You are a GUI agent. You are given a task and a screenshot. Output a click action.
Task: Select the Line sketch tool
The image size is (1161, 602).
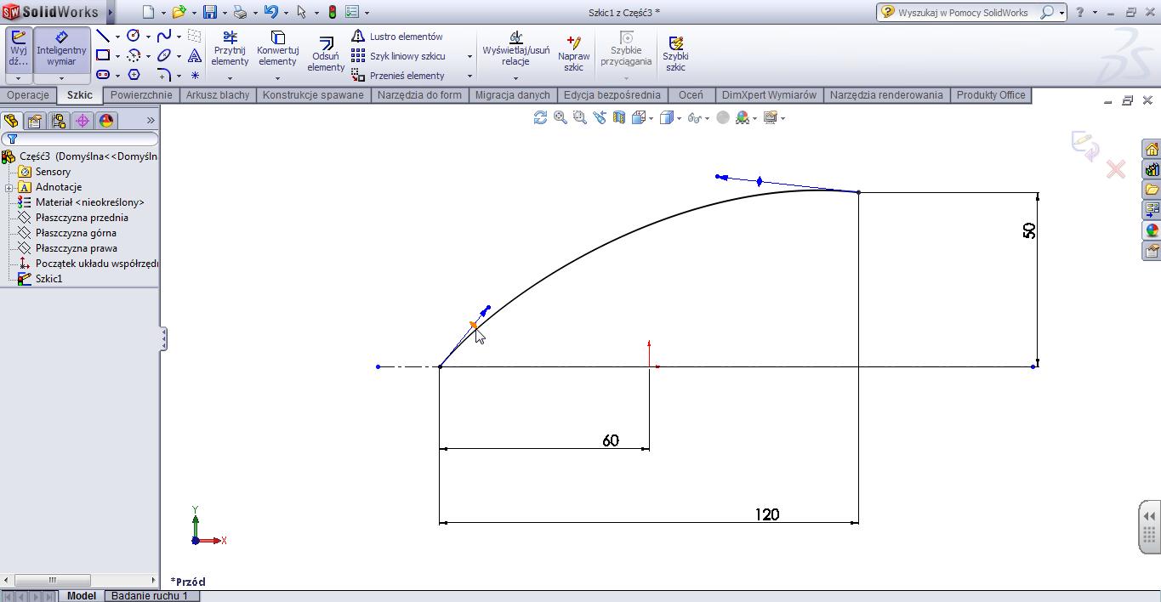[103, 36]
